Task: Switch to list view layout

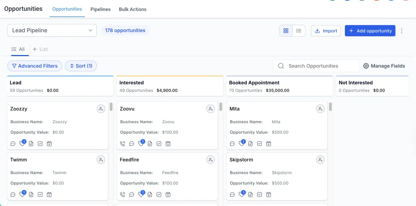Action: (299, 31)
